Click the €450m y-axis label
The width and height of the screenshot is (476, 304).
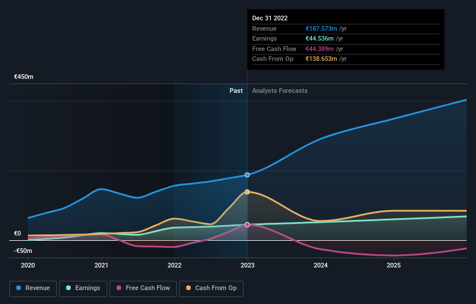click(x=24, y=77)
